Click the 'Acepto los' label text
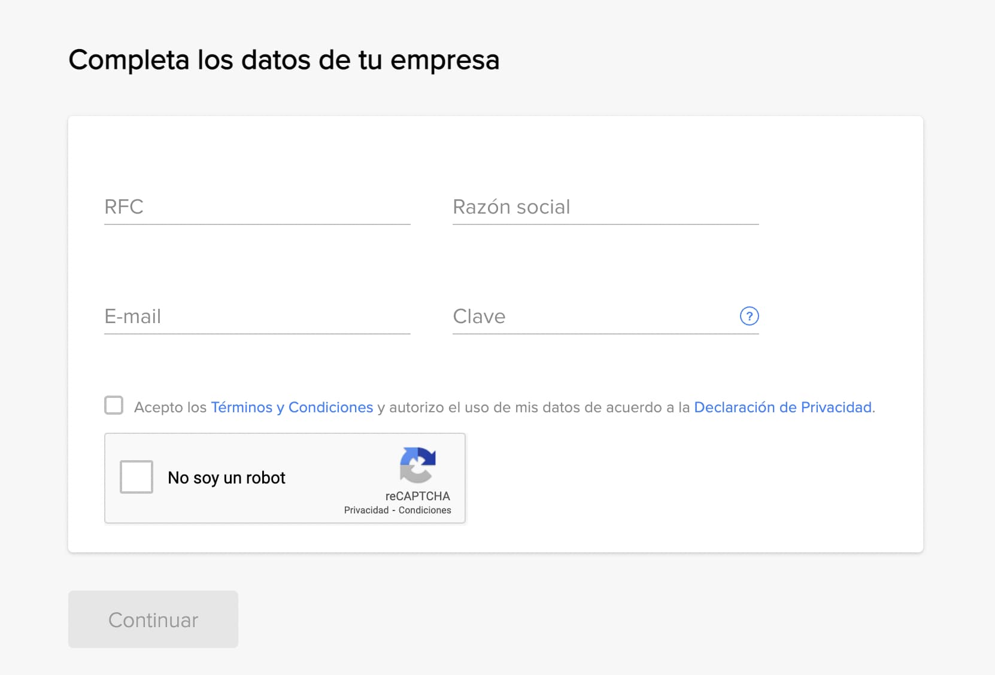This screenshot has height=675, width=995. (170, 408)
